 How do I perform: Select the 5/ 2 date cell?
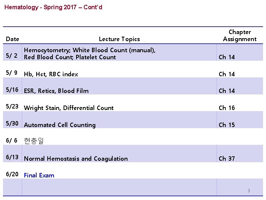click(x=11, y=56)
